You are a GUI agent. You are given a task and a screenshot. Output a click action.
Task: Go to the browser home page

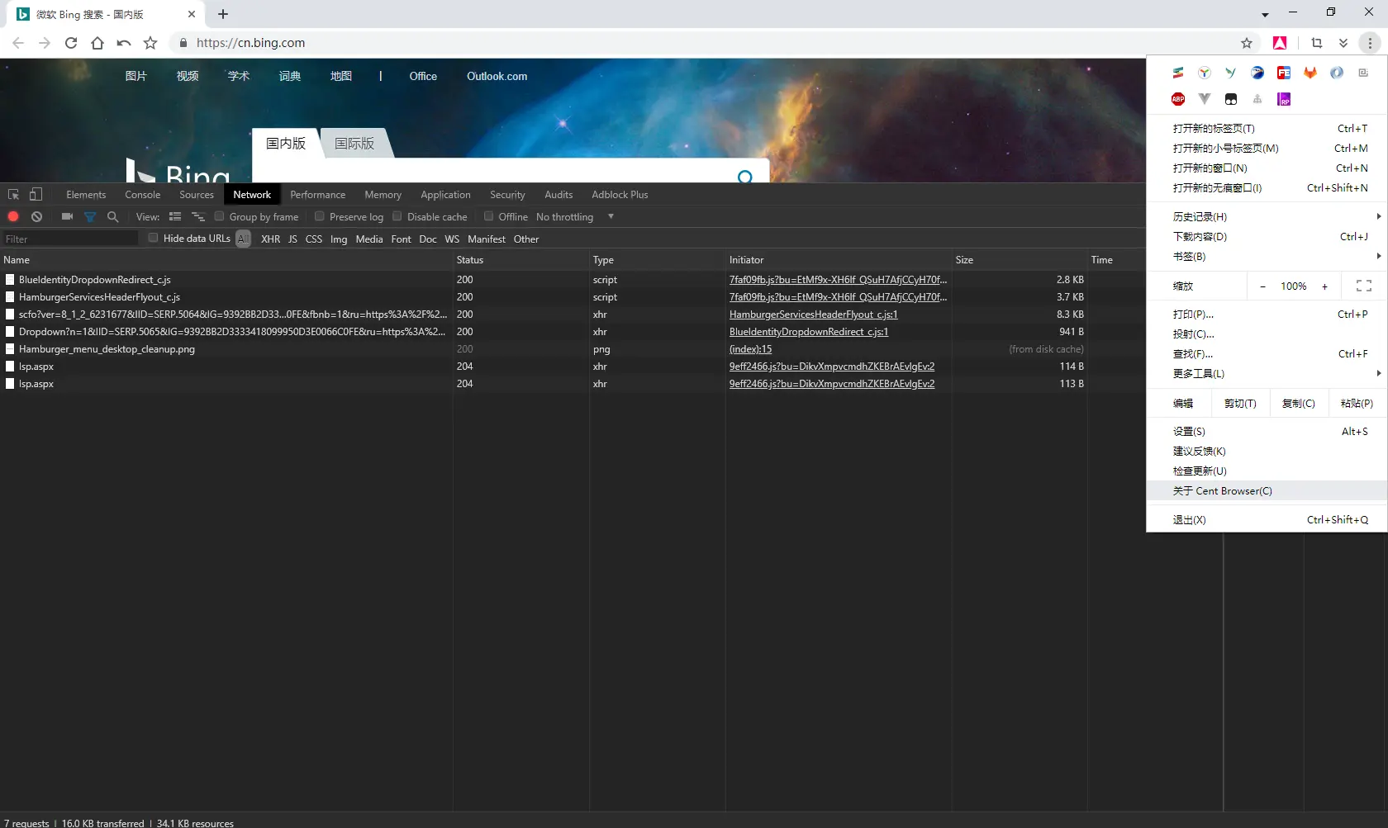pos(97,43)
